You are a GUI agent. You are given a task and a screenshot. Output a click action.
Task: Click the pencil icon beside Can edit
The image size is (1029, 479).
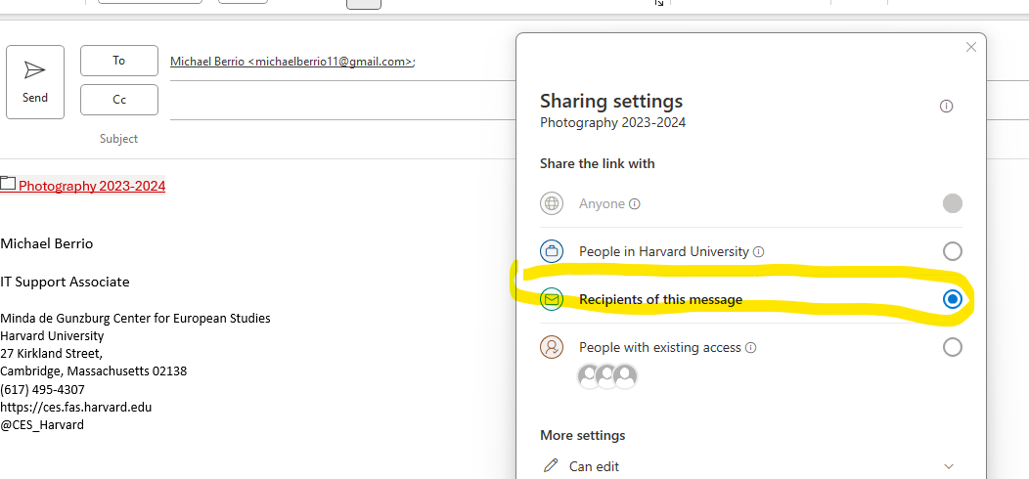[x=552, y=466]
